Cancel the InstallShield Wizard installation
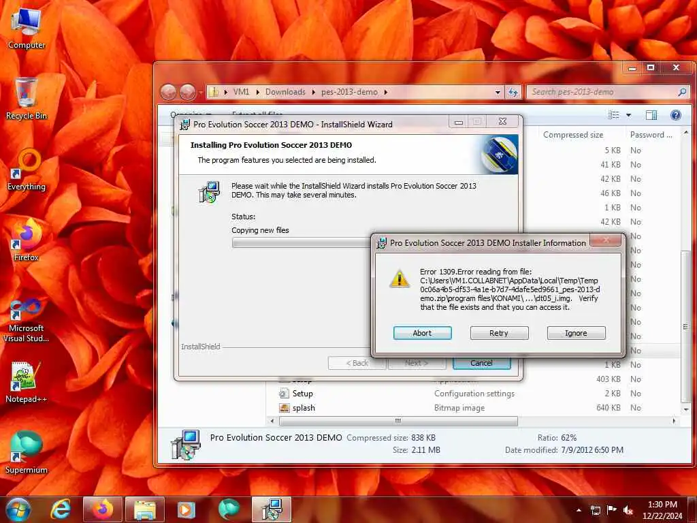Viewport: 697px width, 523px height. pyautogui.click(x=481, y=363)
